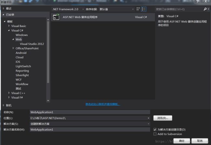The height and width of the screenshot is (145, 211).
Task: Expand the 最近 section
Action: [x=4, y=8]
